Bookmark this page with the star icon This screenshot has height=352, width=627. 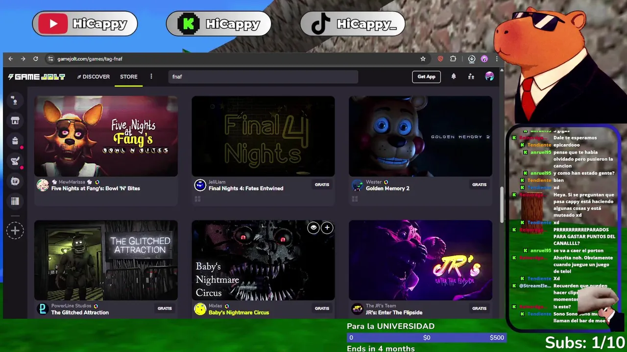pyautogui.click(x=423, y=59)
